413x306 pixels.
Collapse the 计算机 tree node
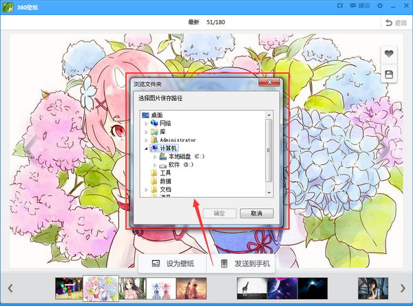[x=146, y=148]
